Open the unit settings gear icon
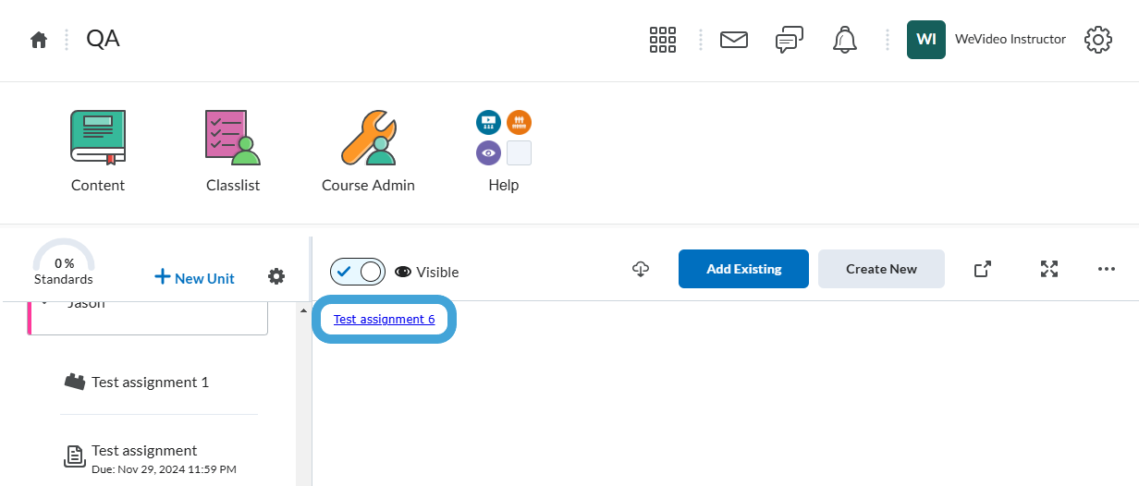 [x=276, y=276]
